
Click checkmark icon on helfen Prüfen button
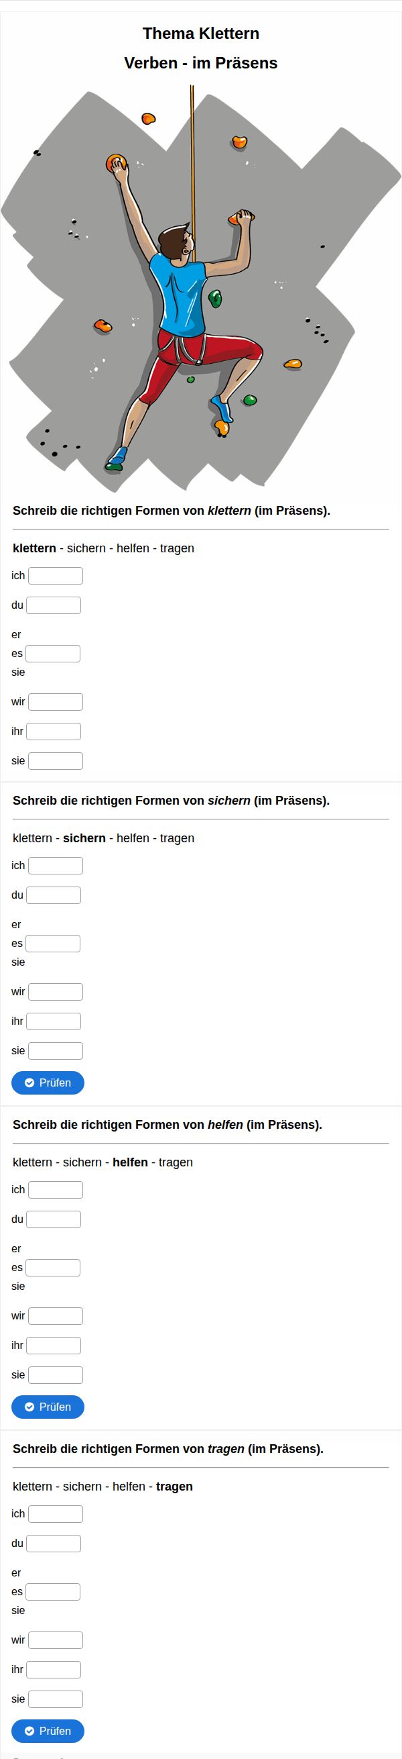pyautogui.click(x=29, y=1407)
